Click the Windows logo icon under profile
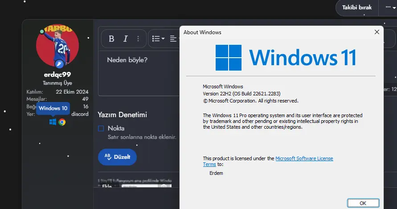 pos(53,122)
